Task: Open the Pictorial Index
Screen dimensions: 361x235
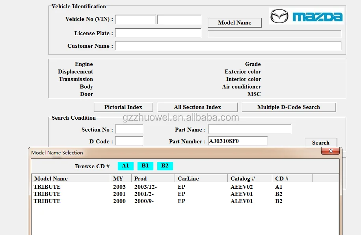Action: coord(123,107)
